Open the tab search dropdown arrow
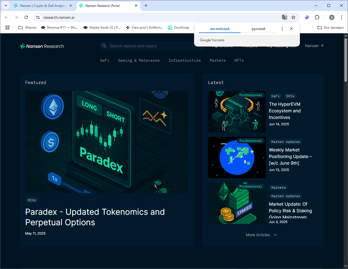 (x=5, y=6)
